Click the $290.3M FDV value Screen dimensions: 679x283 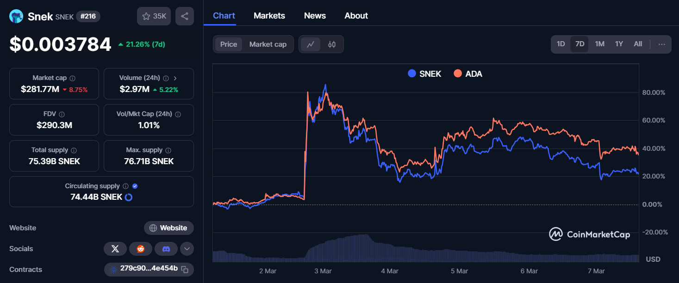(x=54, y=125)
